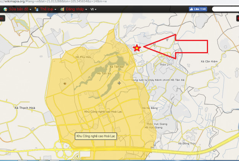
Task: Click the Xã Đồng Trúc map label
Action: click(x=186, y=143)
